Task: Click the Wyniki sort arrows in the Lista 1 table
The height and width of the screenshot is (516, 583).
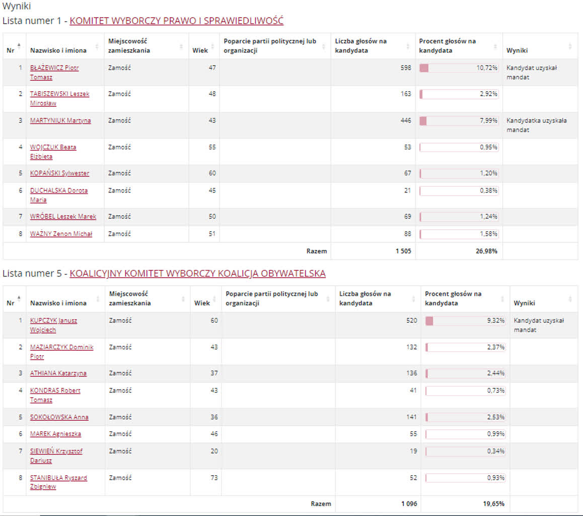Action: pyautogui.click(x=570, y=46)
